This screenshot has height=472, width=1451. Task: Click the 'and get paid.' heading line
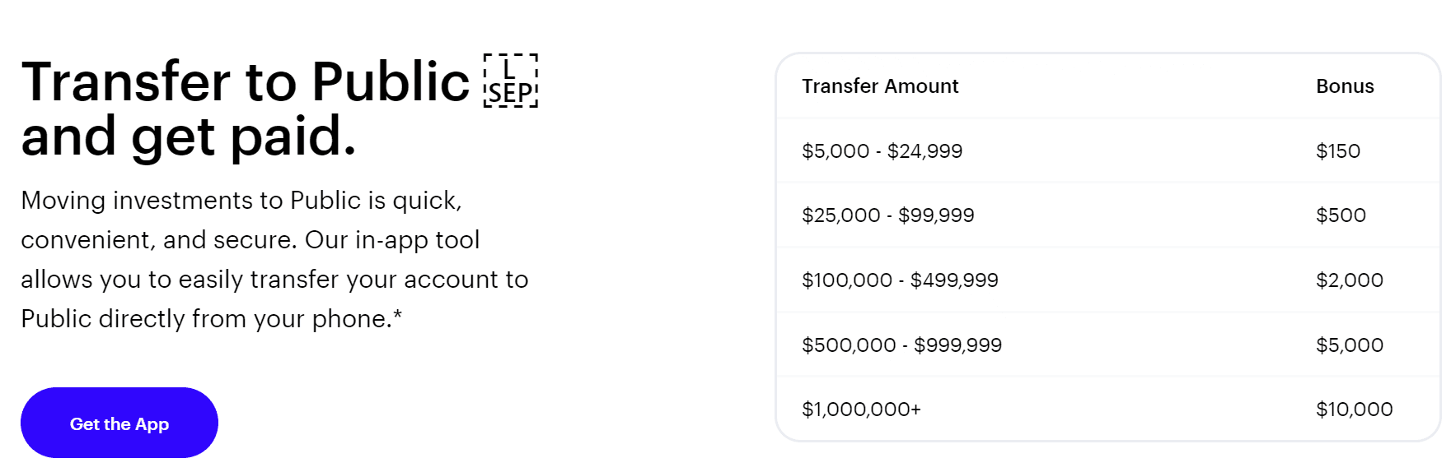[189, 137]
